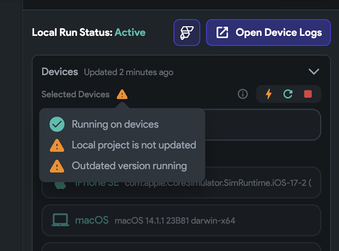The height and width of the screenshot is (251, 339).
Task: Click the FlutterFlow logo icon button
Action: pos(187,33)
